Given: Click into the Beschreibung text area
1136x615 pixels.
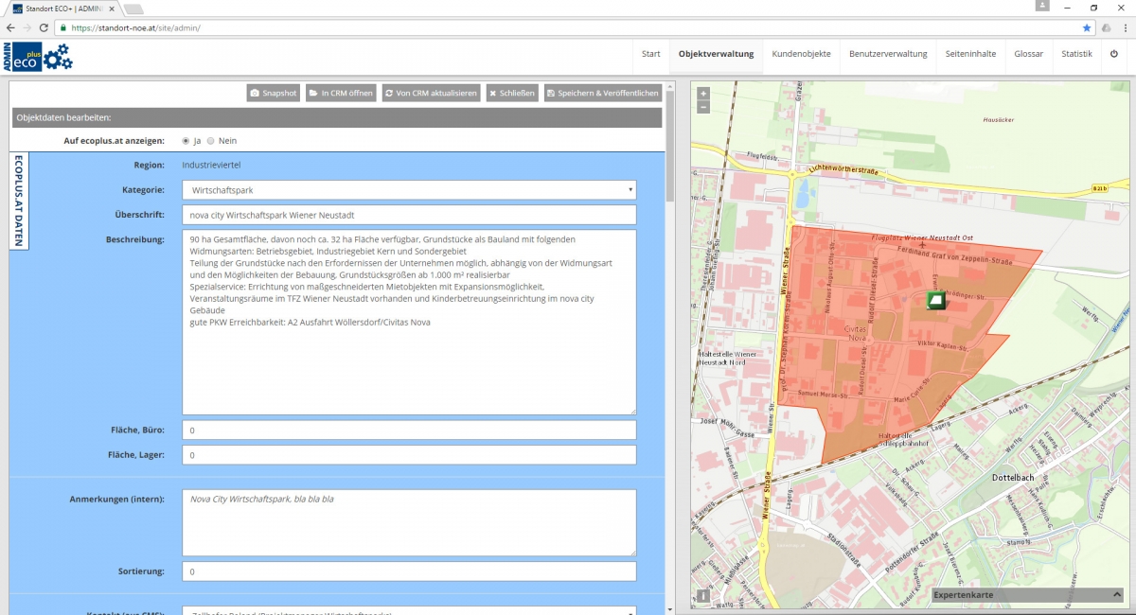Looking at the screenshot, I should tap(409, 322).
